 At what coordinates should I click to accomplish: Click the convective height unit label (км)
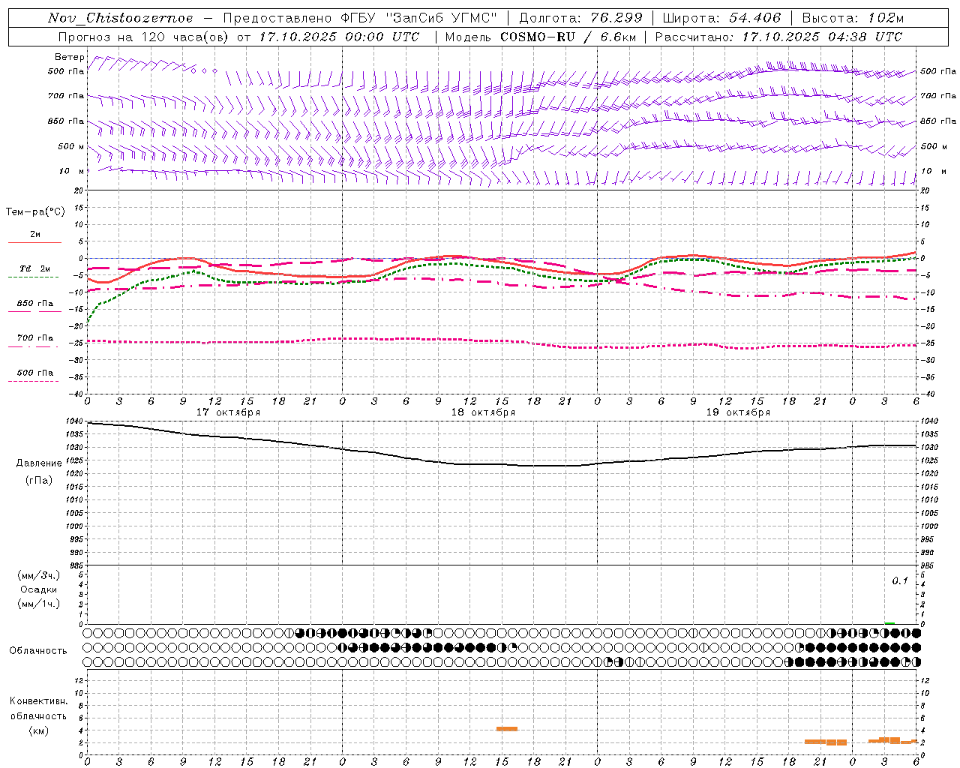39,730
